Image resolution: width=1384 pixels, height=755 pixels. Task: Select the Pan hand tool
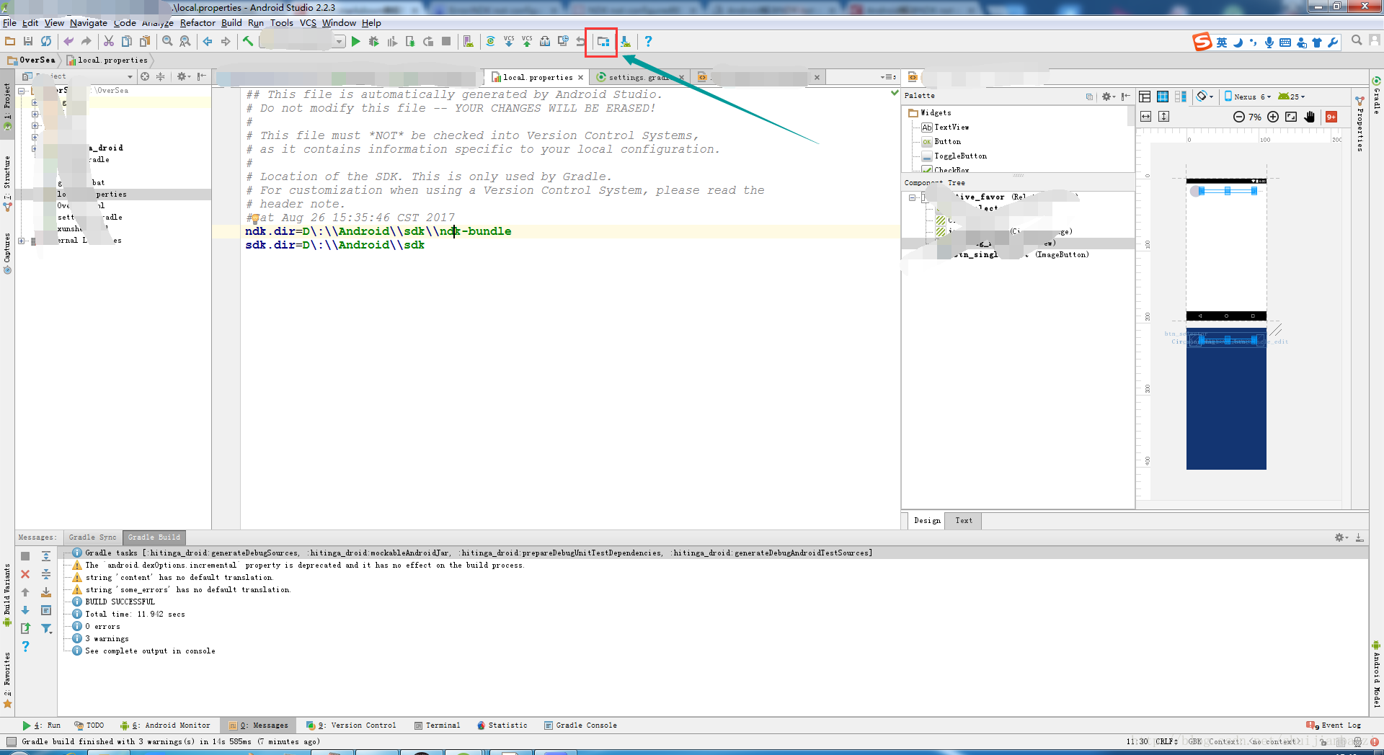pos(1310,117)
